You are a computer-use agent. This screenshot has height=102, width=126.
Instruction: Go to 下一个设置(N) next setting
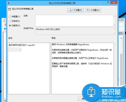point(93,10)
